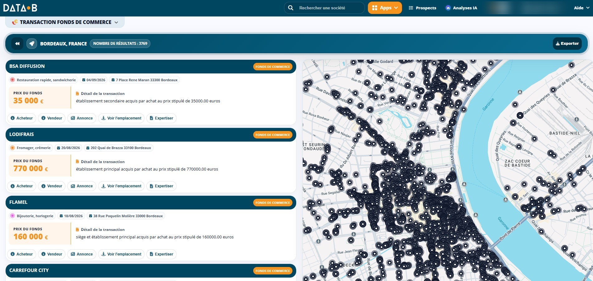Image resolution: width=593 pixels, height=281 pixels.
Task: Click Bijouterie, horlogerie tag
Action: tap(32, 216)
